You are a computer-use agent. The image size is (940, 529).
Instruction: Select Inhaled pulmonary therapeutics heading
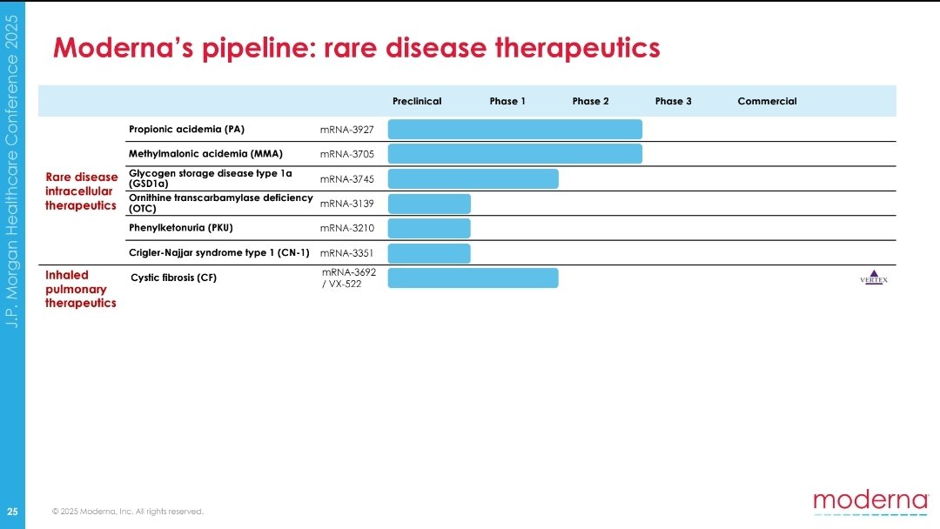[80, 289]
